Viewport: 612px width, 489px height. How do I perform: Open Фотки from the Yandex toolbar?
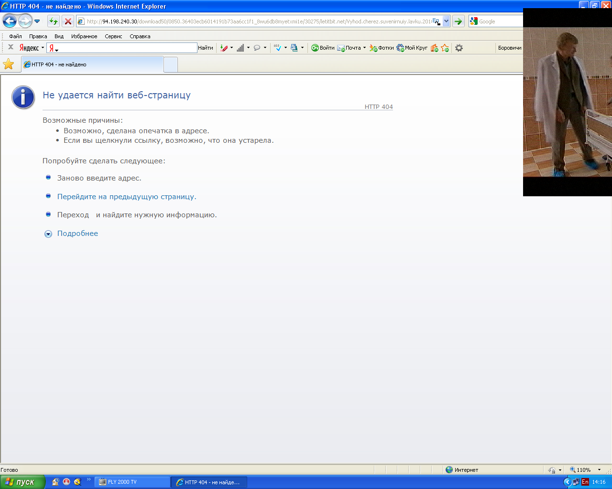point(382,48)
